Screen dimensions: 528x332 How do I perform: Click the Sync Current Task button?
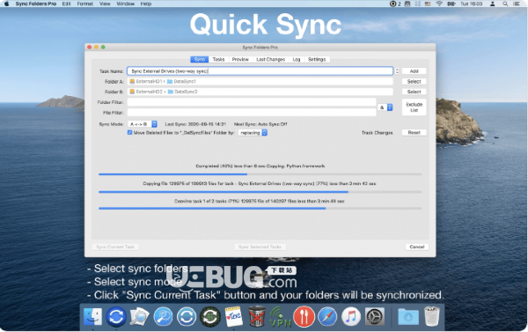coord(115,247)
